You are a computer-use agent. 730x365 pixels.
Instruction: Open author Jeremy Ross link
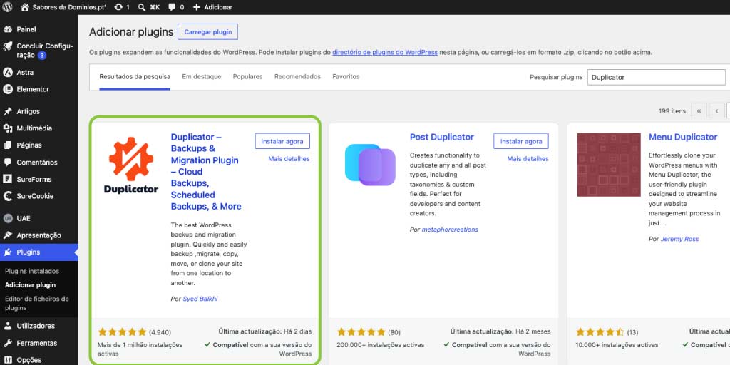tap(679, 239)
